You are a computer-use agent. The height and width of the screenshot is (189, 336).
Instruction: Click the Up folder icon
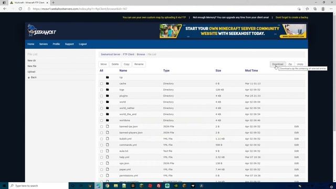[x=107, y=77]
